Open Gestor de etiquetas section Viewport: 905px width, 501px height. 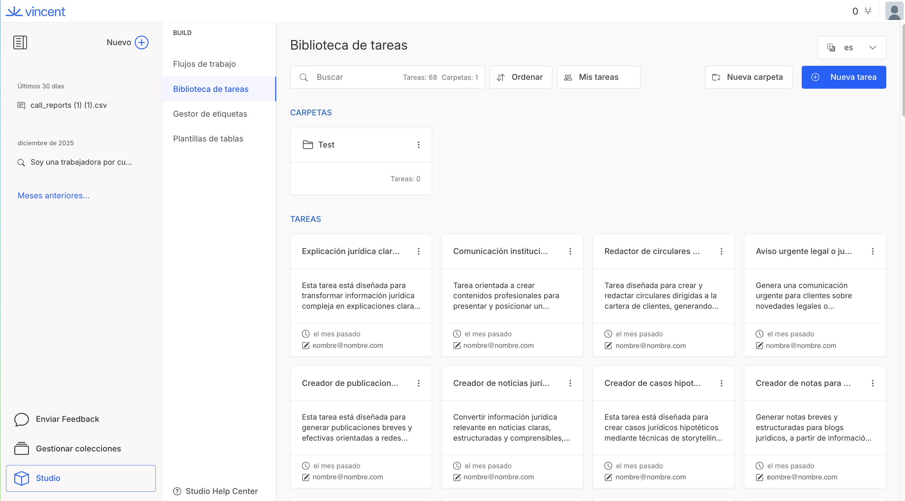(x=210, y=114)
